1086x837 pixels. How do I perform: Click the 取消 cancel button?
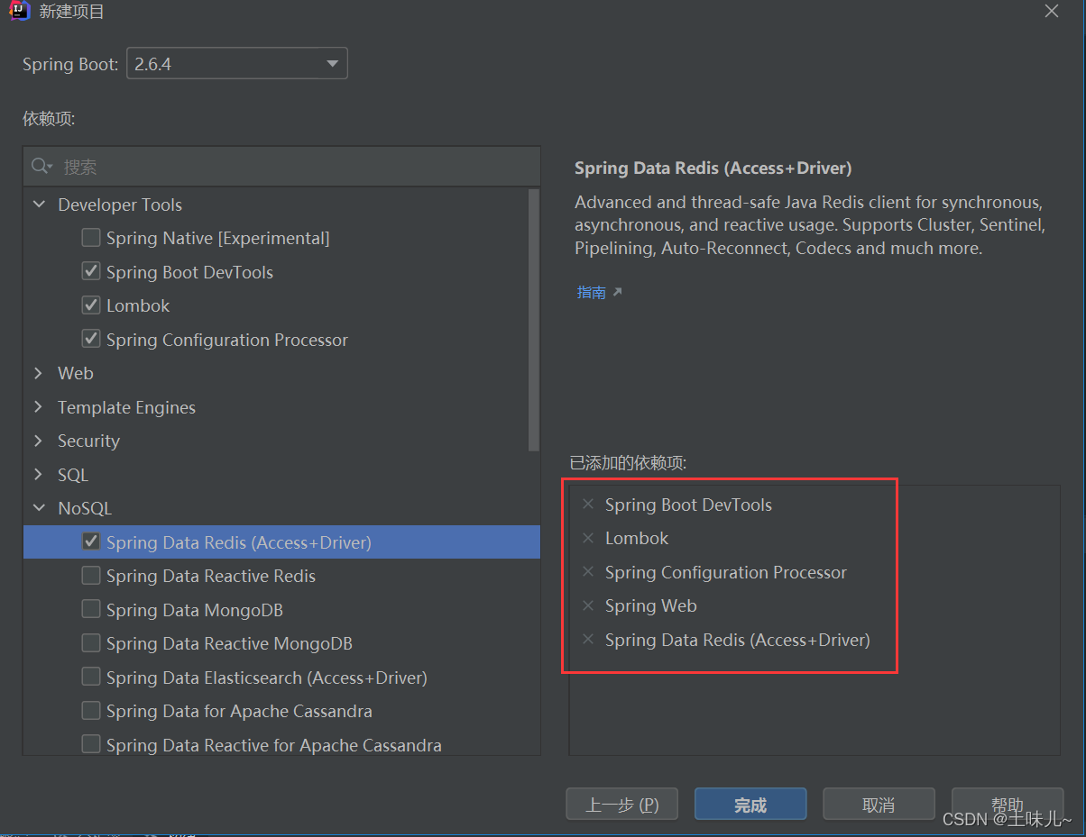(879, 805)
